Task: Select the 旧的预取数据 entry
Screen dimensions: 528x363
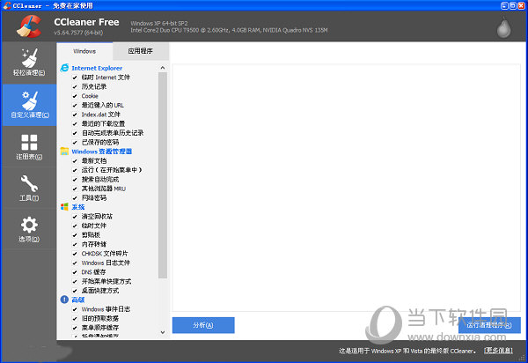Action: (x=100, y=318)
